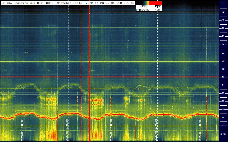The height and width of the screenshot is (142, 228).
Task: Click the 32 frequency axis tick label
Action: (223, 12)
